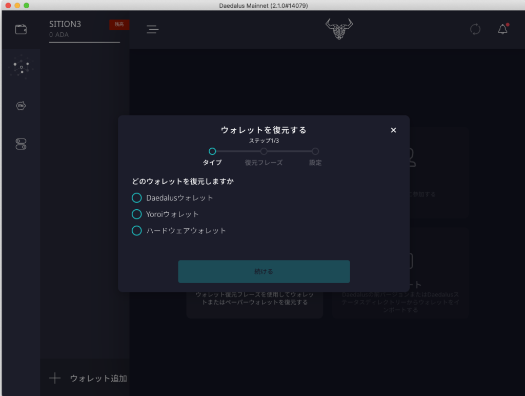Click the ウォレット追加 button label
The image size is (525, 396).
(98, 379)
